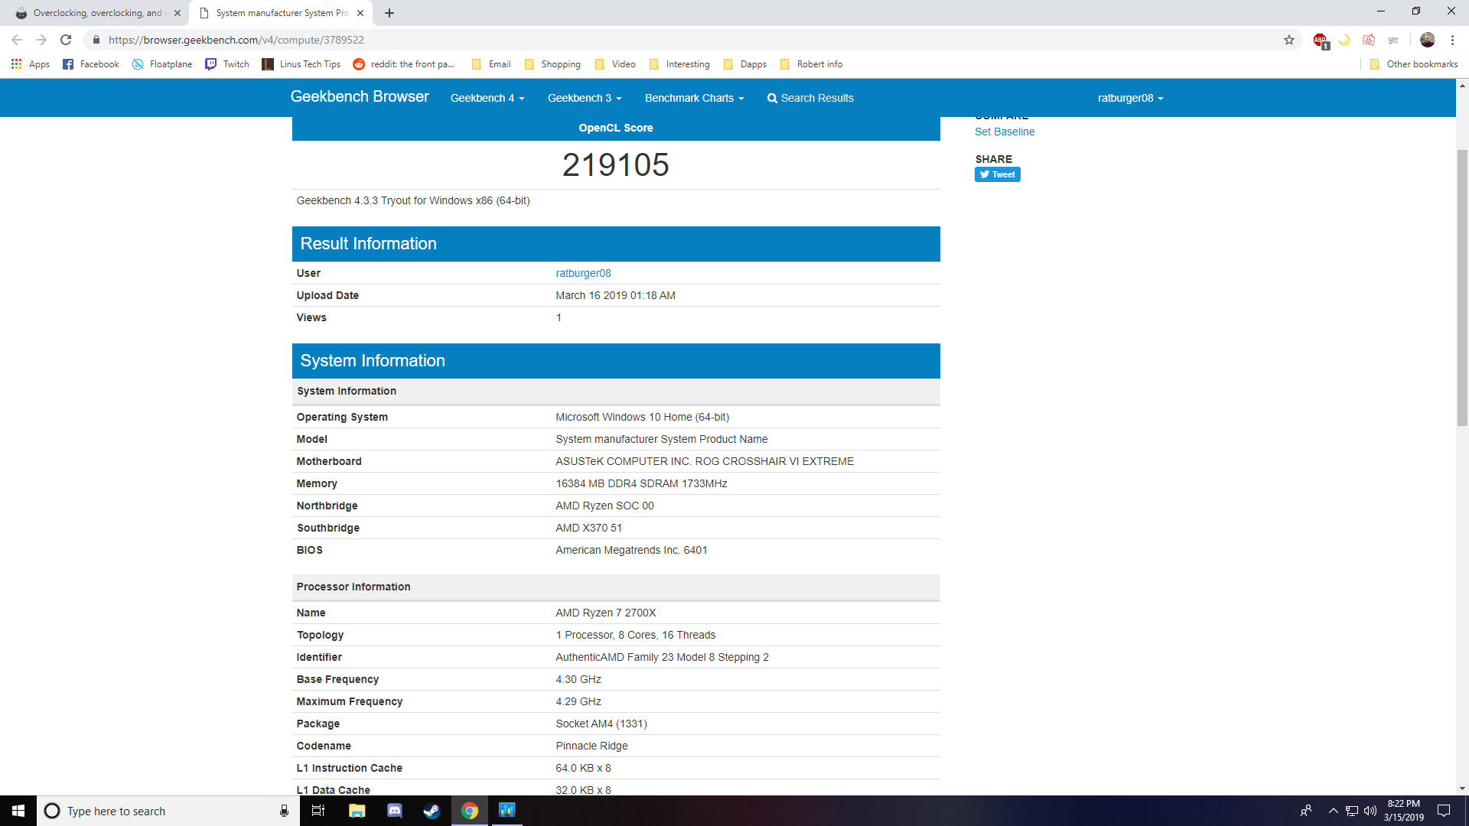Open Chrome profile avatar
The image size is (1469, 826).
(1428, 40)
